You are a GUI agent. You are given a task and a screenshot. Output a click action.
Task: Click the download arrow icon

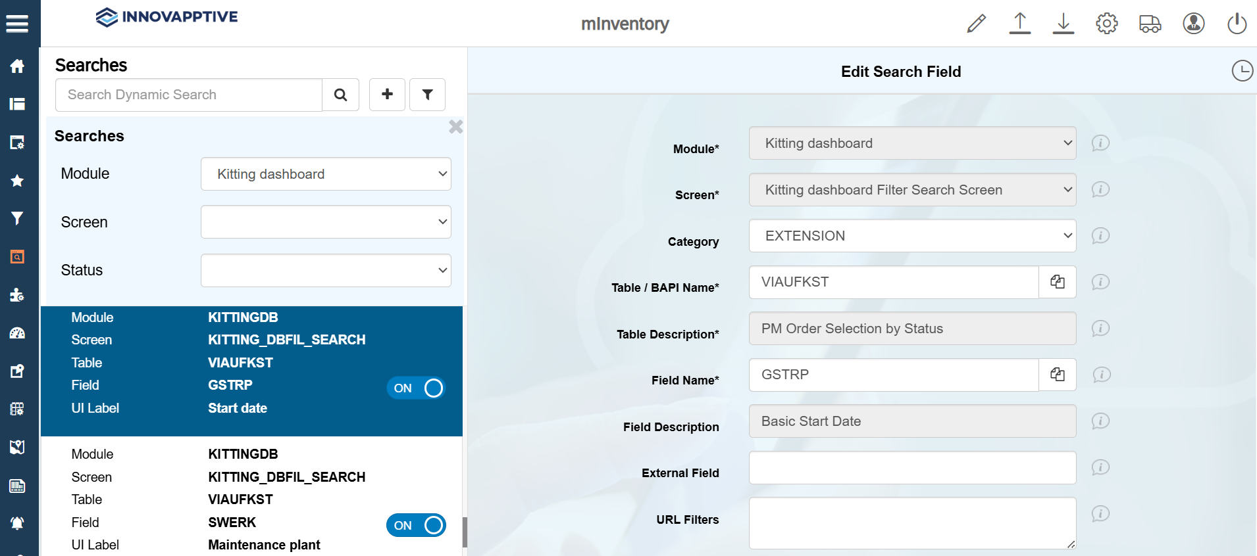1063,24
